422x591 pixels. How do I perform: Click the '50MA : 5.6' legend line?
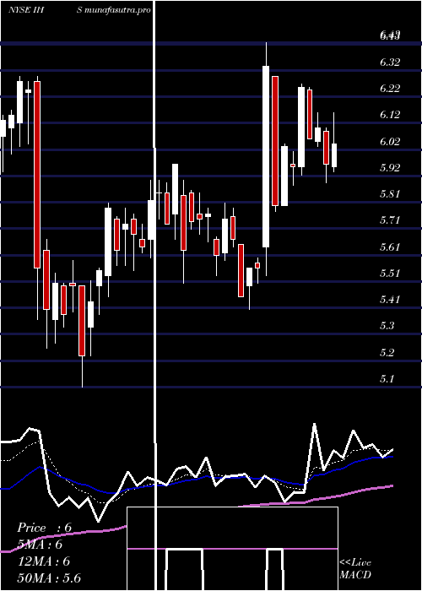[x=49, y=578]
